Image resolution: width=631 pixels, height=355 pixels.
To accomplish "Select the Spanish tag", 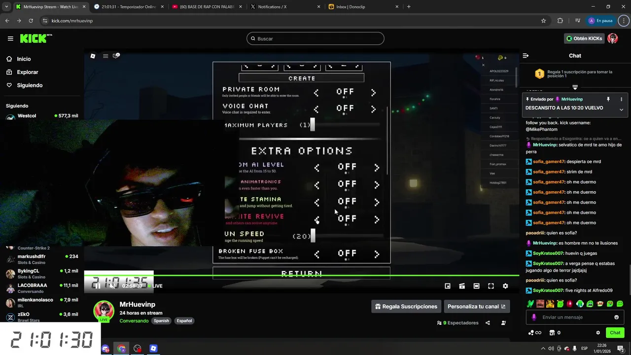I will [x=161, y=320].
